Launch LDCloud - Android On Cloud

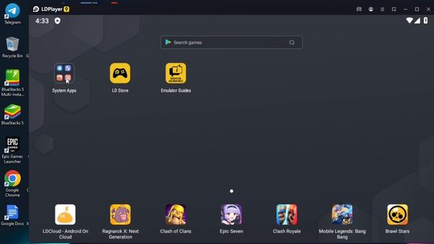click(65, 214)
